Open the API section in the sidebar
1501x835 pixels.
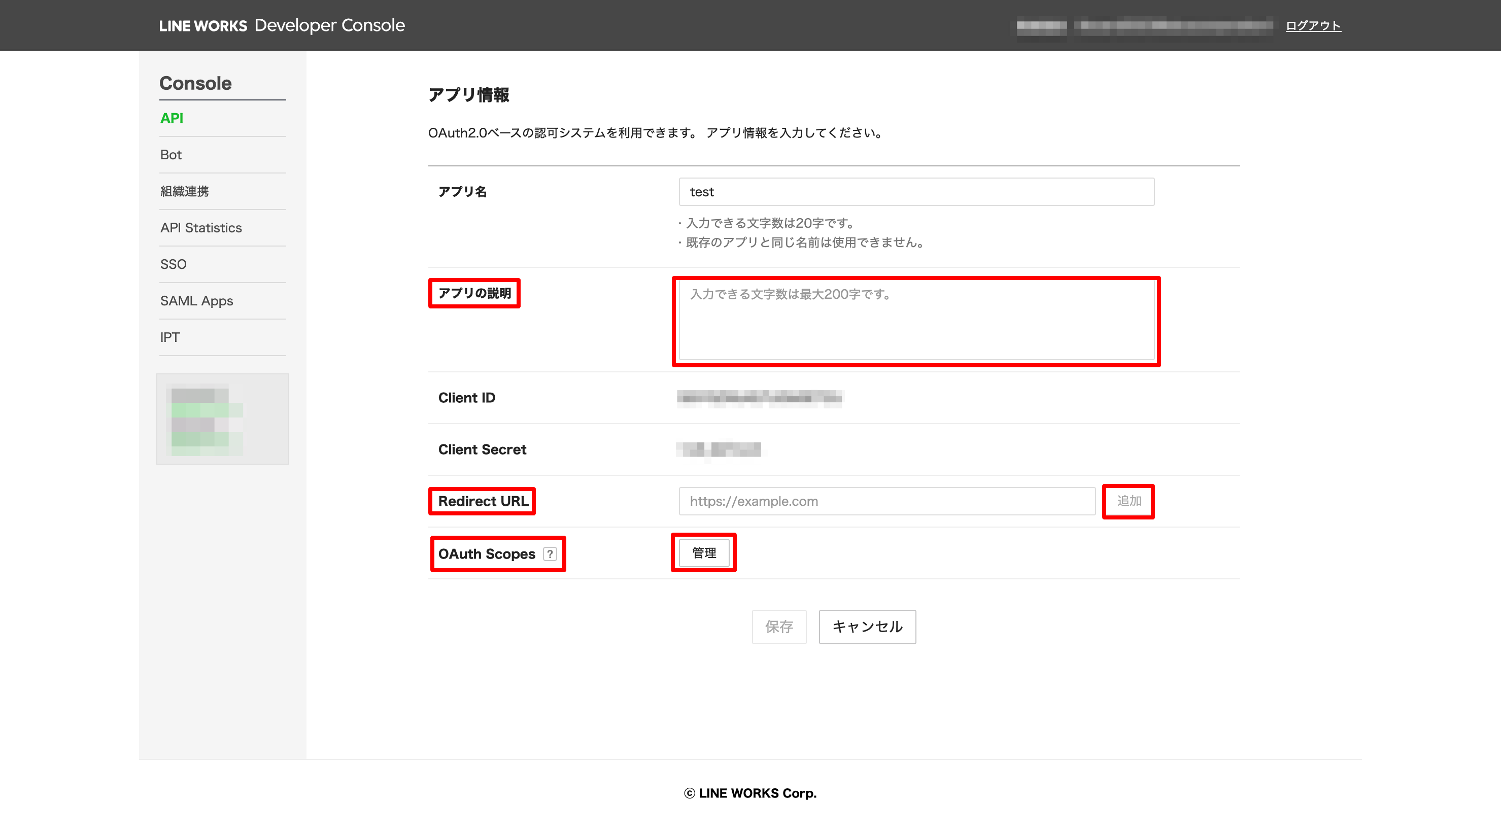172,118
